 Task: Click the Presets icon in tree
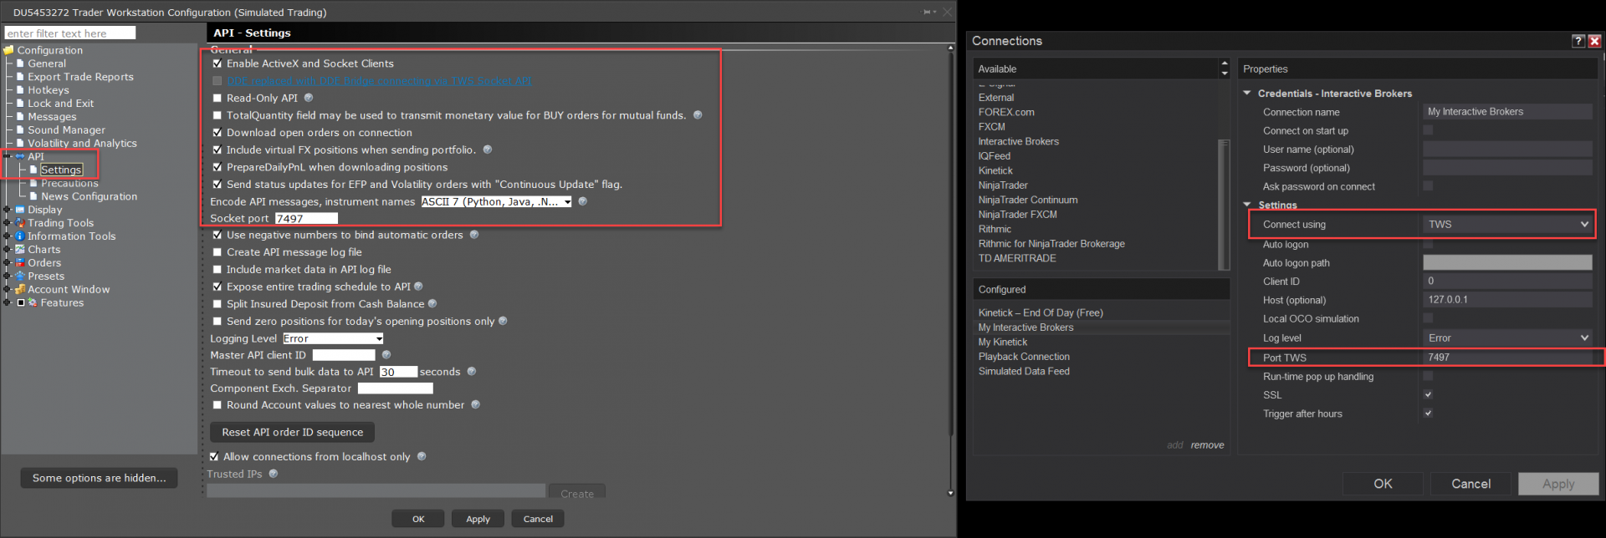pos(20,277)
